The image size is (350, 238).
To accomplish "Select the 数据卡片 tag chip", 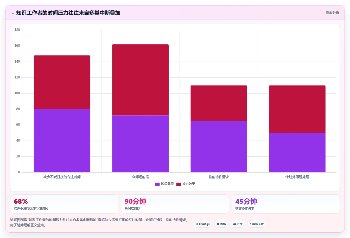I will (x=257, y=224).
